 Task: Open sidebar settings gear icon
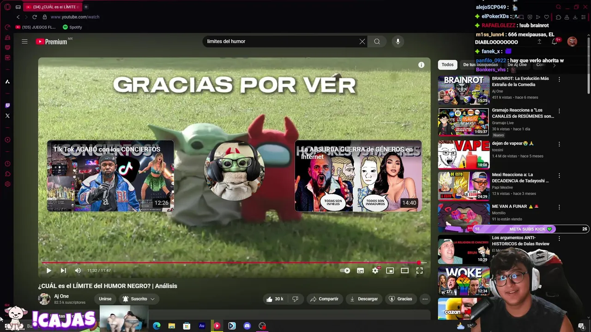pos(7,184)
